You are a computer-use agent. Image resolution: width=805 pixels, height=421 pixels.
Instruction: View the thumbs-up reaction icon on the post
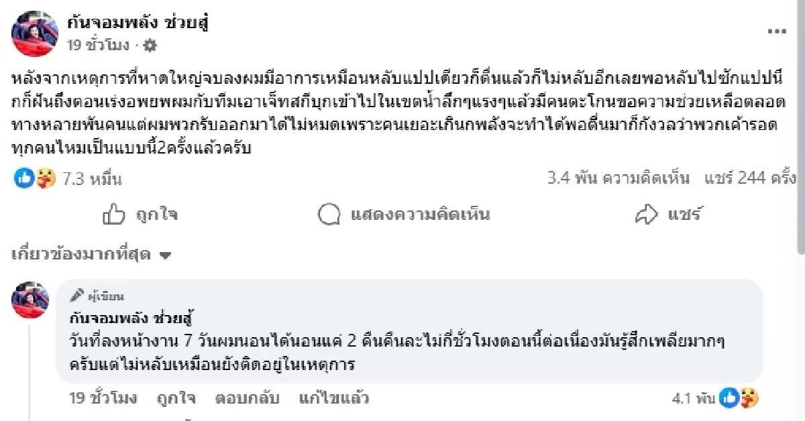click(x=23, y=177)
